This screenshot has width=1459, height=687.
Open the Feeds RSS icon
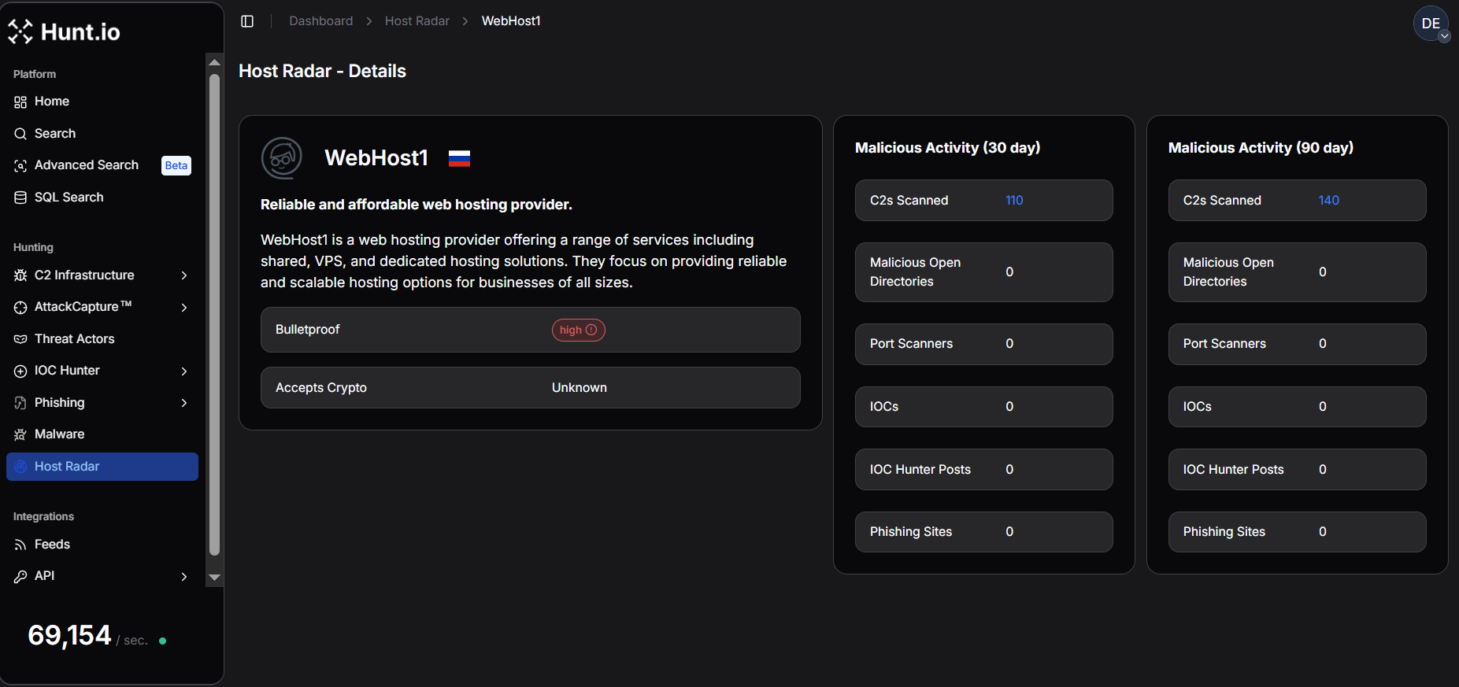(x=20, y=545)
